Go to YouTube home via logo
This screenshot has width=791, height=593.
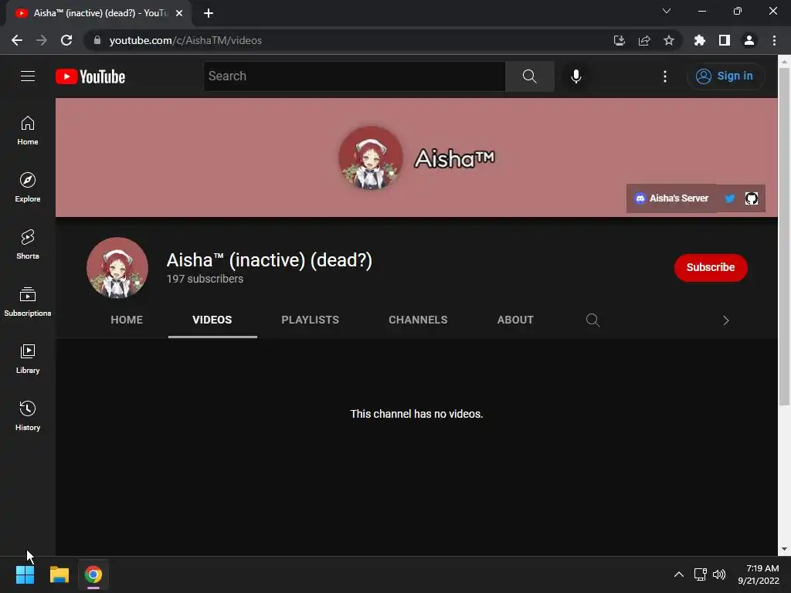(x=90, y=76)
